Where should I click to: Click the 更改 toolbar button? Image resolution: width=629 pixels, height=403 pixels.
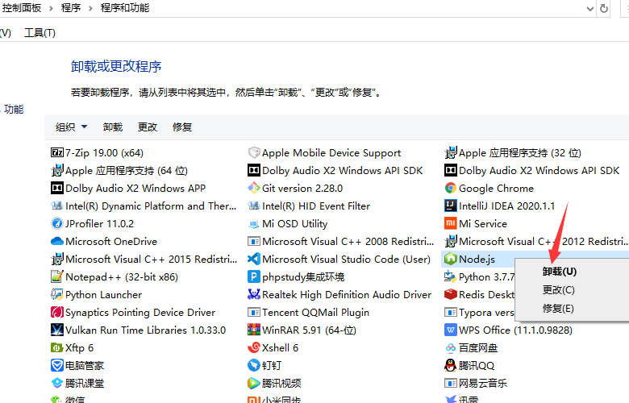[x=148, y=127]
